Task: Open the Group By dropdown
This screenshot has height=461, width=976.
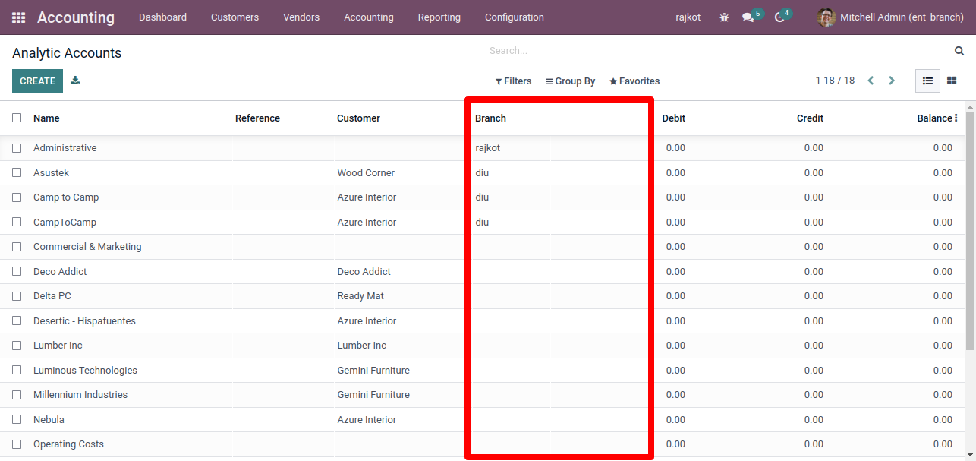Action: 571,81
